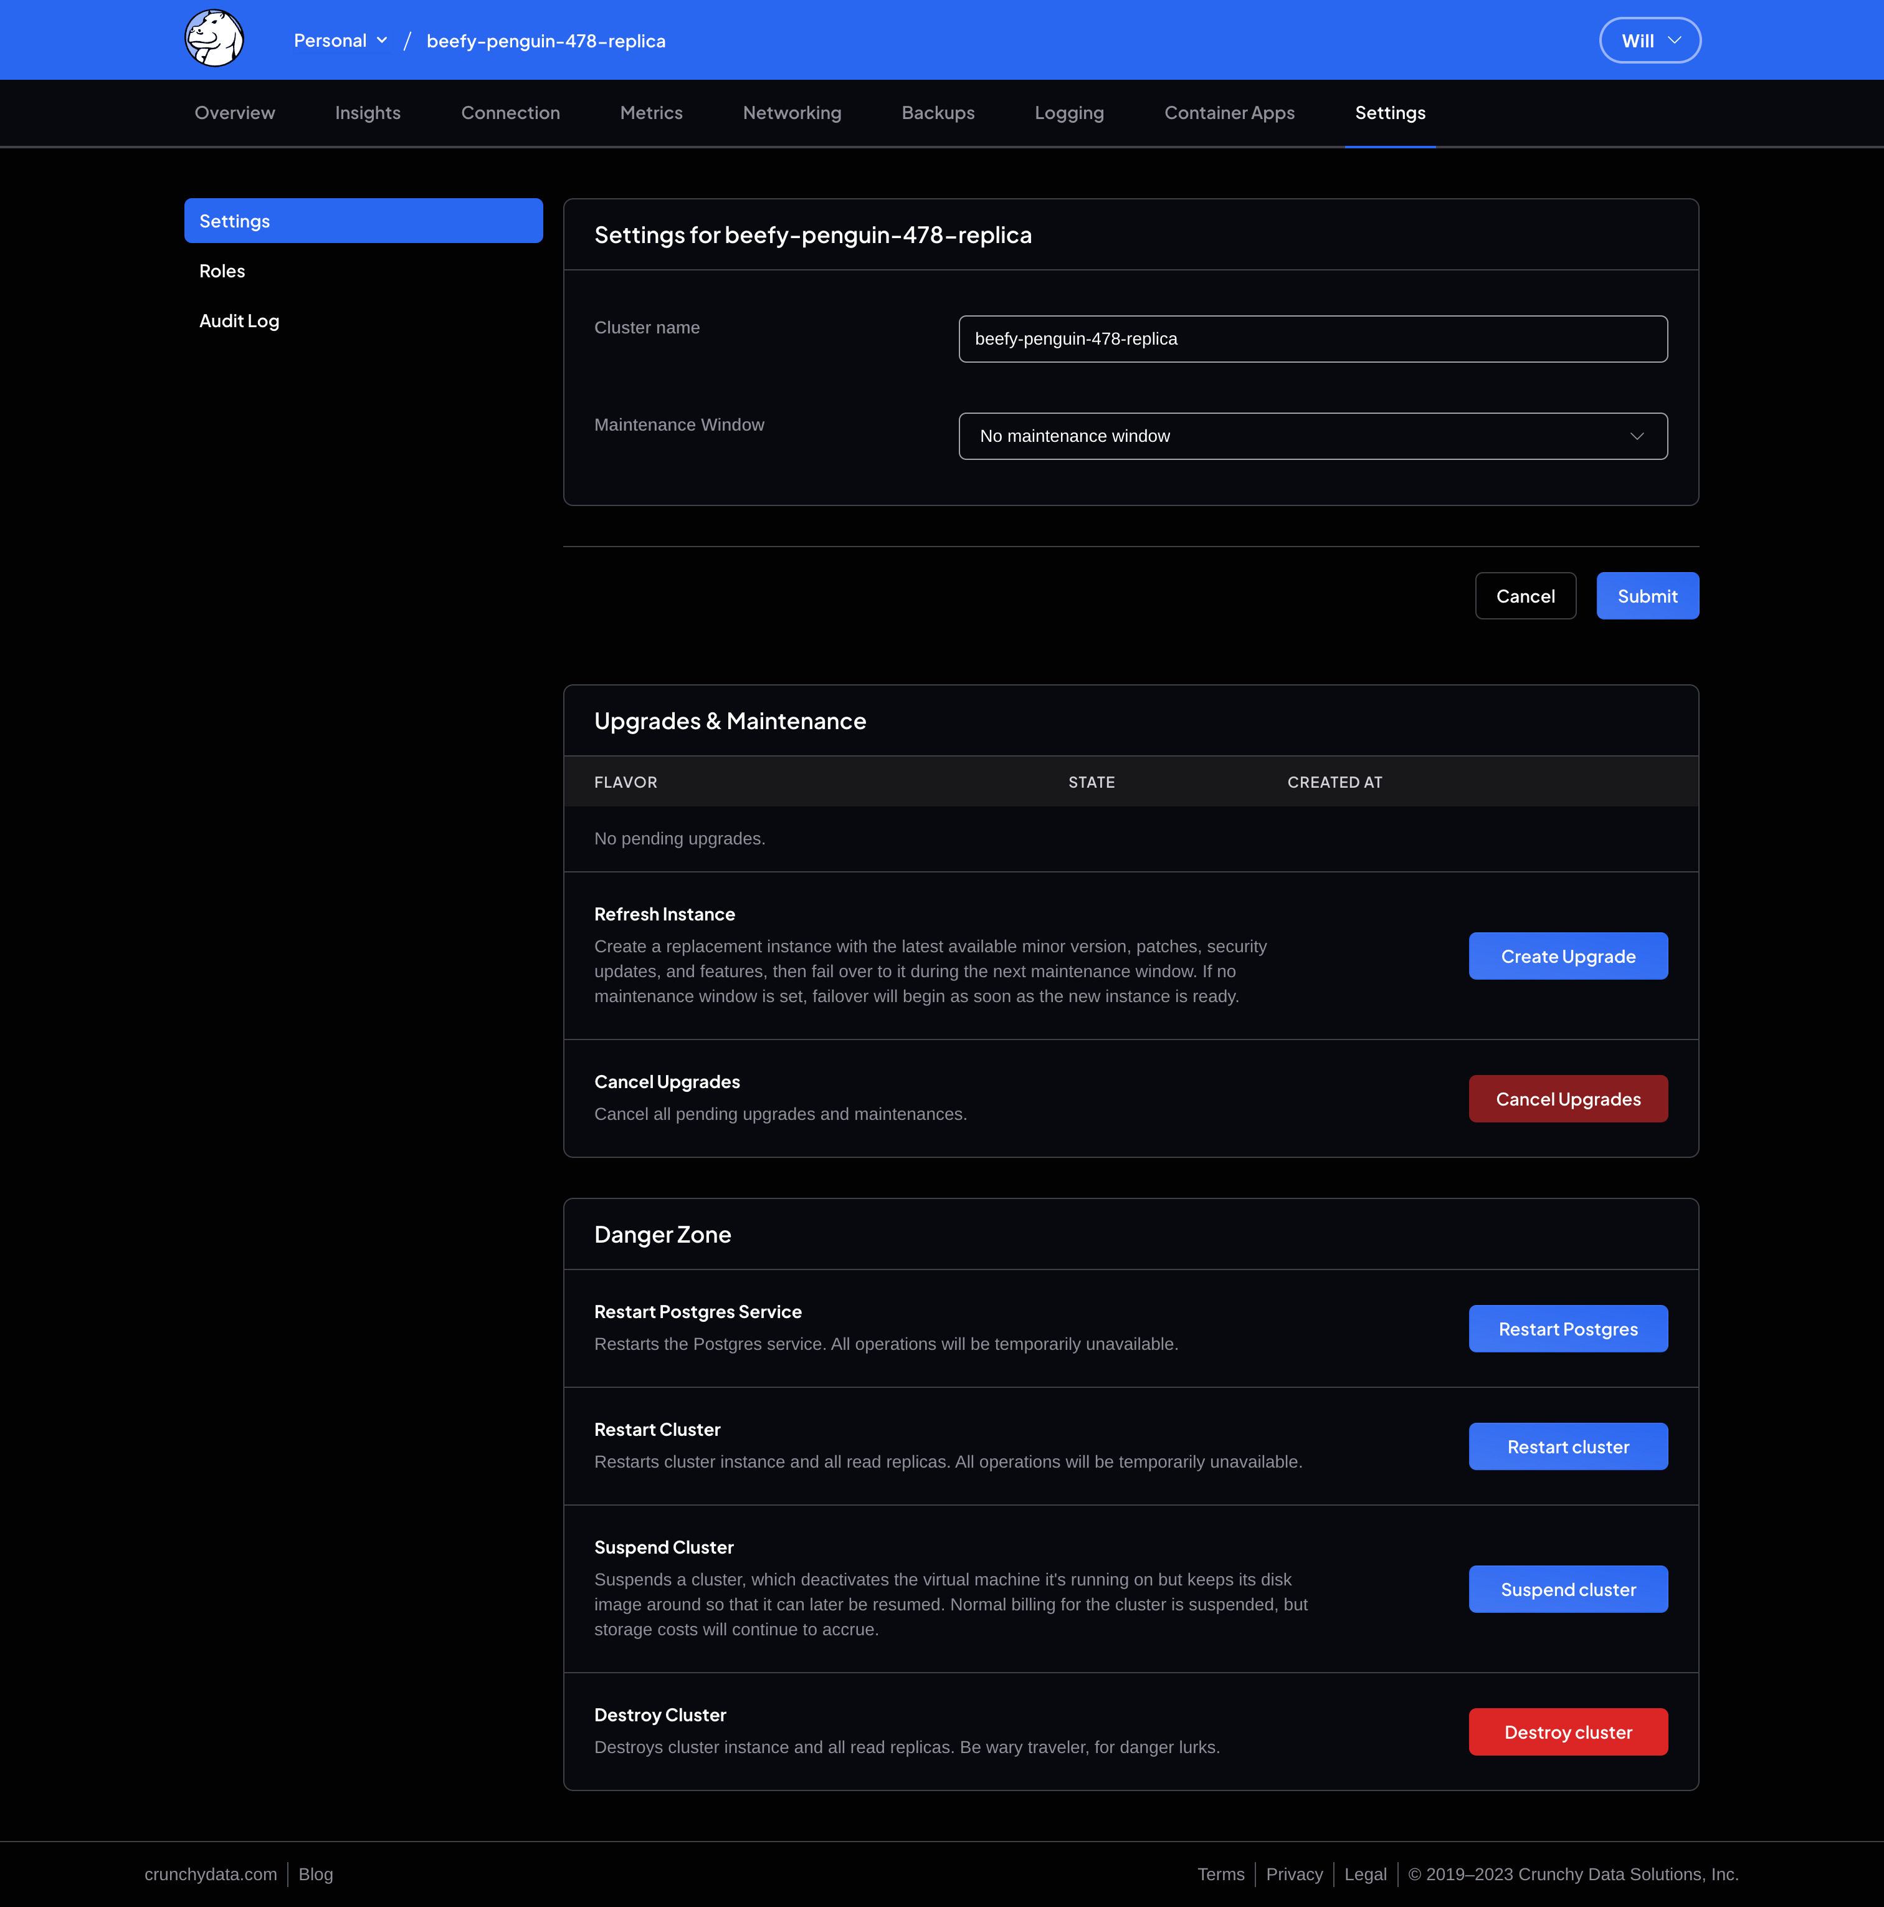Open the crunchydata.com footer link

point(210,1875)
